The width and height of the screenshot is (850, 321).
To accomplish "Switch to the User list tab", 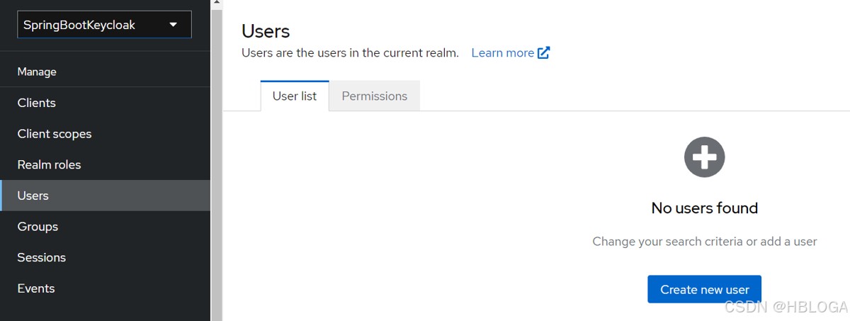I will 295,96.
